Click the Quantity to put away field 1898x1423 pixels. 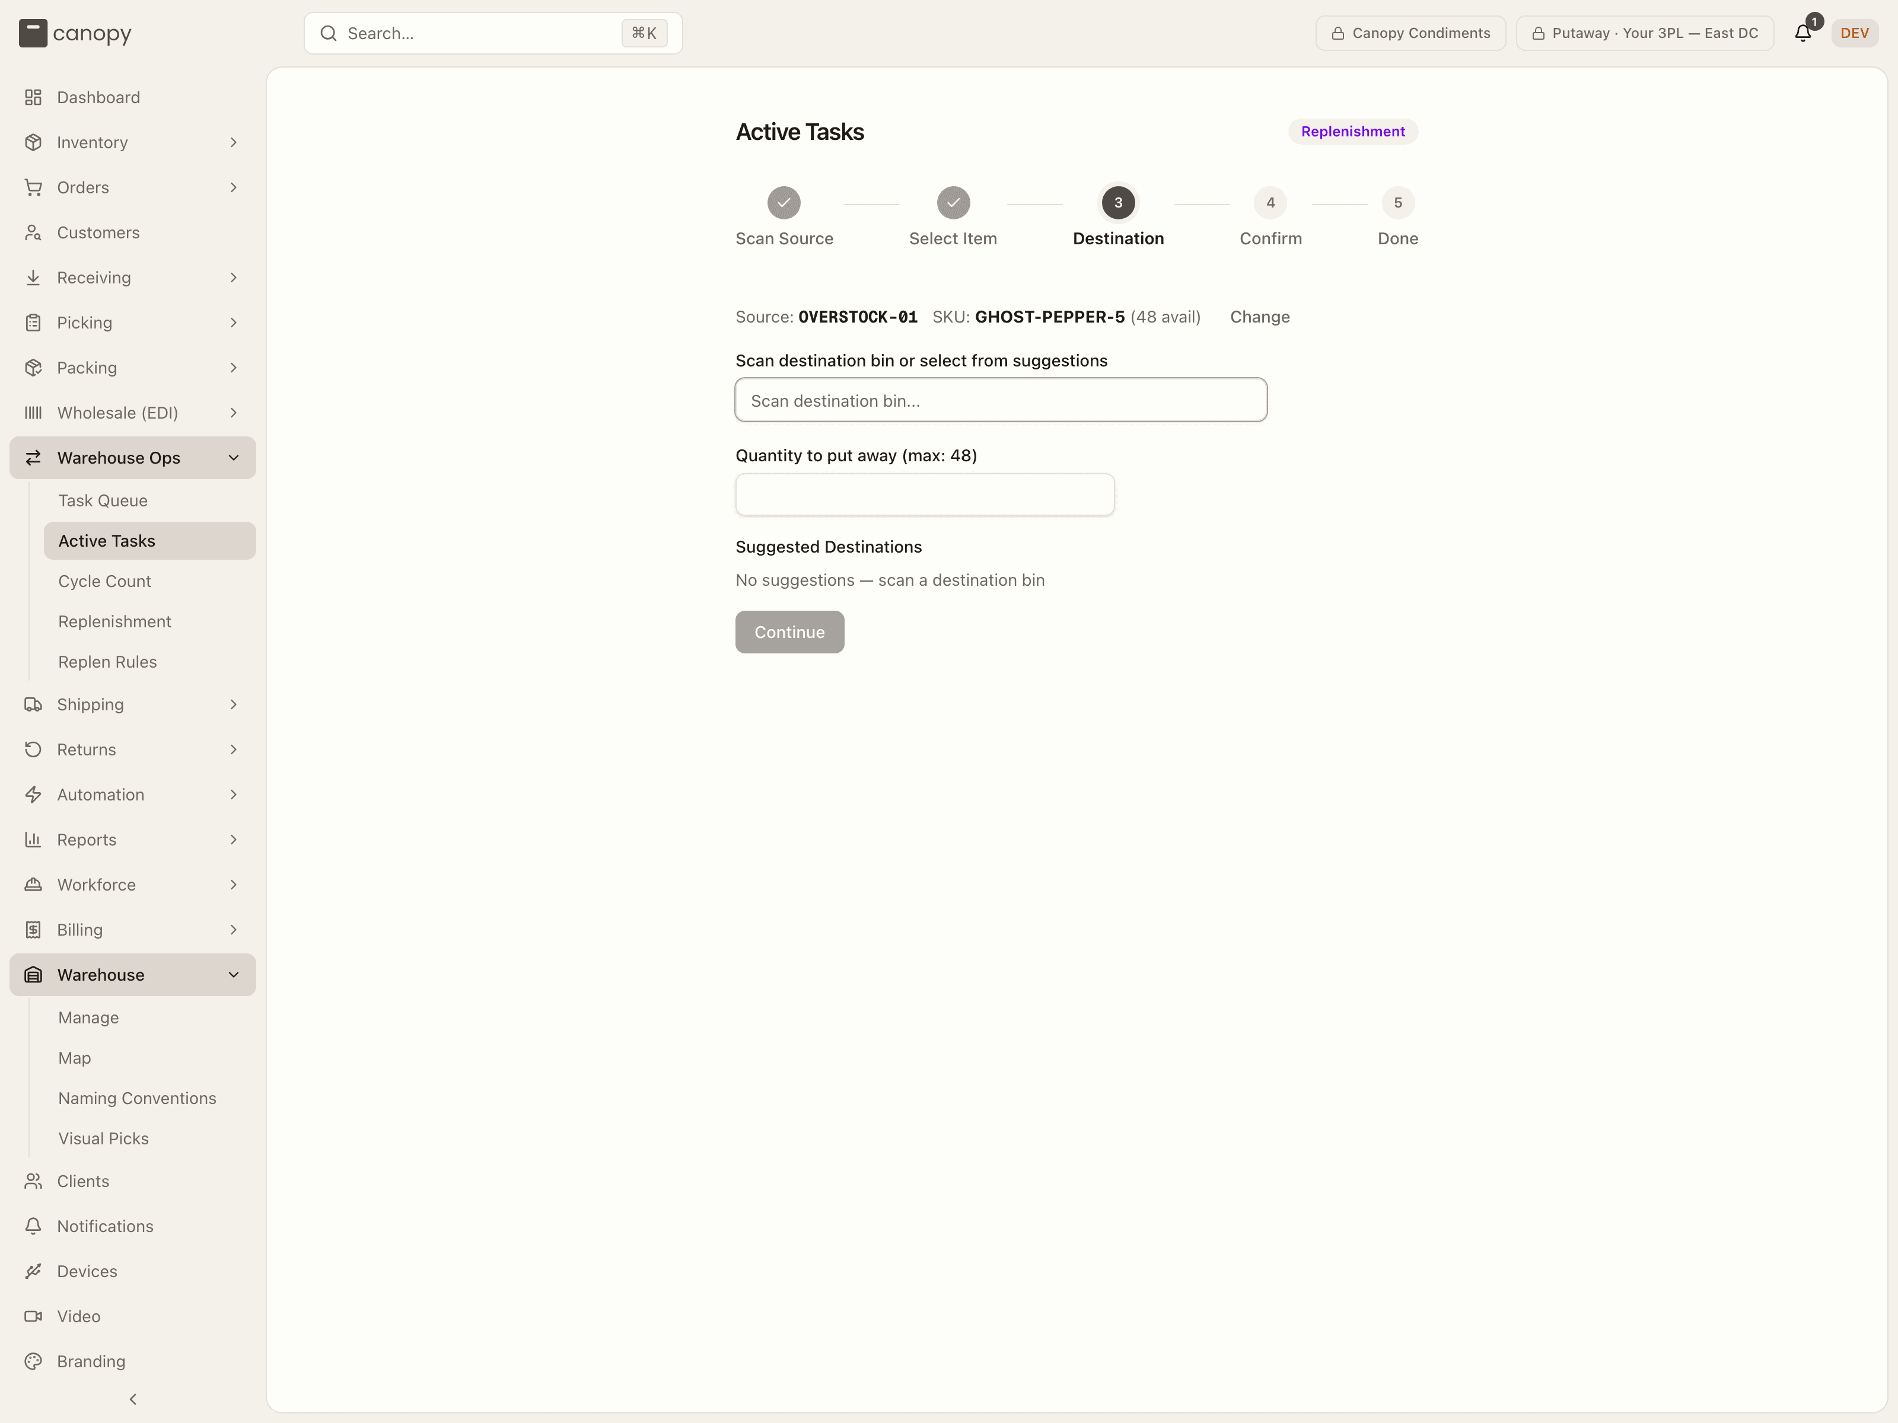click(924, 495)
